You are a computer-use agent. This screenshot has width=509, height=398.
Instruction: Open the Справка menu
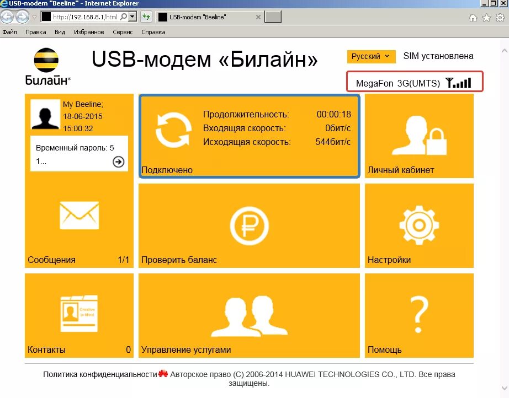pos(153,32)
